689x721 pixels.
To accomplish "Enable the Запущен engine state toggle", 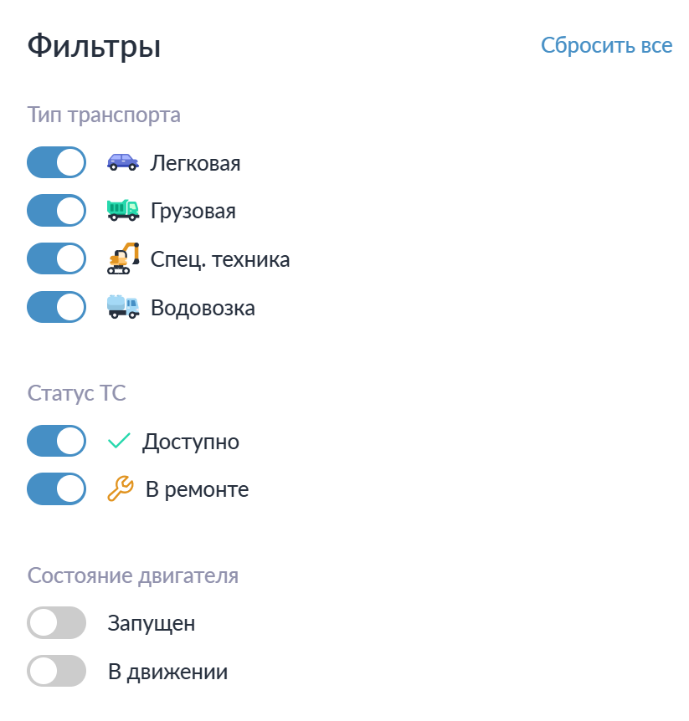I will coord(57,622).
